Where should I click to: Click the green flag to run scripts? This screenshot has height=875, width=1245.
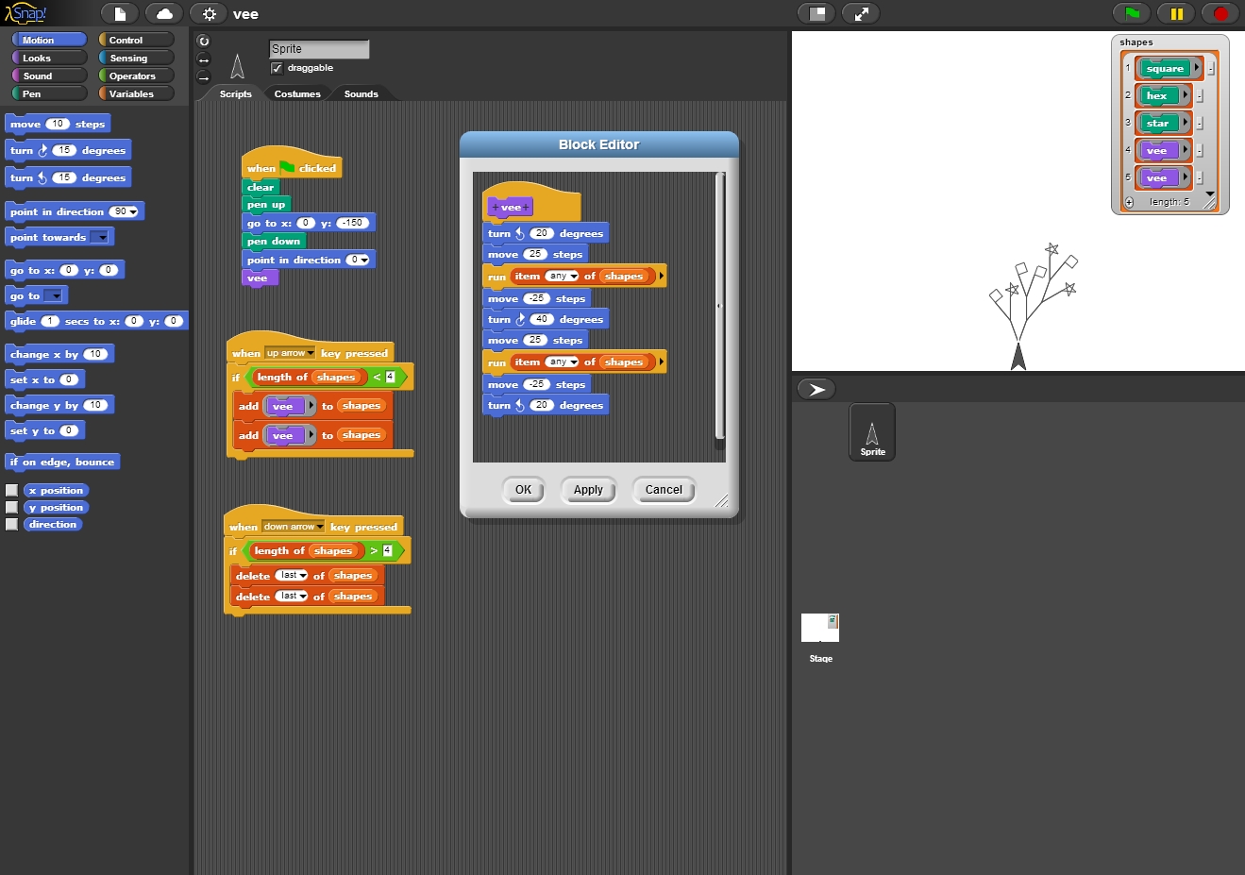point(1132,13)
